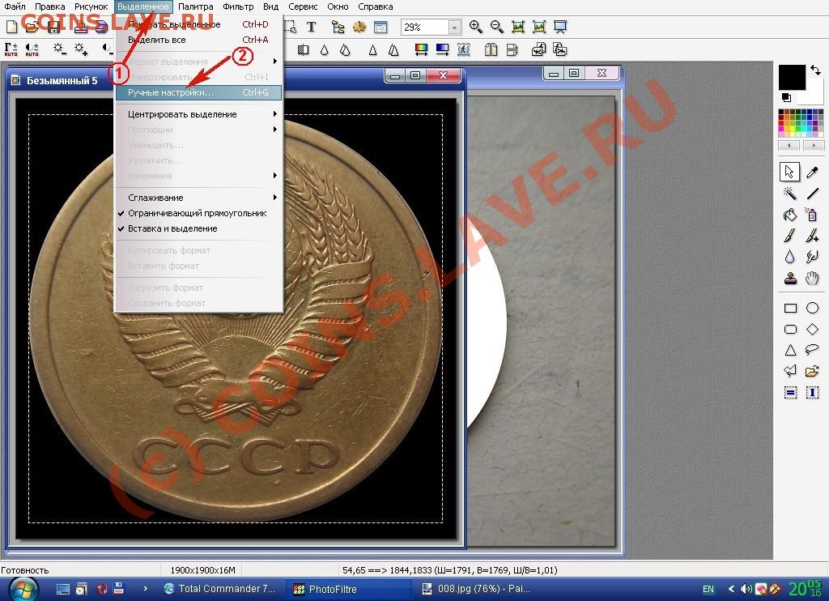Click the PhotoFiltre taskbar button
The height and width of the screenshot is (601, 829).
click(x=349, y=589)
